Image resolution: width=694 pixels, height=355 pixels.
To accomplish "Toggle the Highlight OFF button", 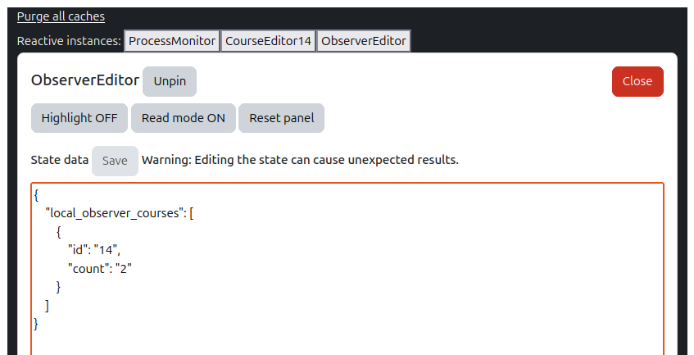I will click(79, 118).
